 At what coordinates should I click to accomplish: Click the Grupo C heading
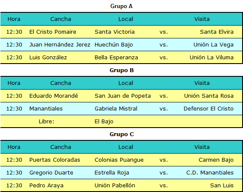pyautogui.click(x=121, y=134)
